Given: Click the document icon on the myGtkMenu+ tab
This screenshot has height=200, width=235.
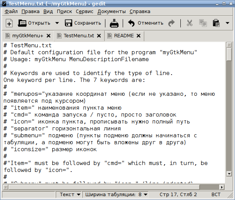Looking at the screenshot, I should tap(7, 36).
